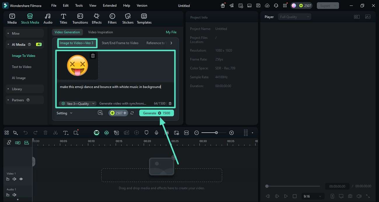Take a snapshot with camera icon

pos(350,196)
